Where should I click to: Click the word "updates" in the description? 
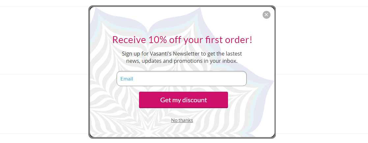point(153,61)
